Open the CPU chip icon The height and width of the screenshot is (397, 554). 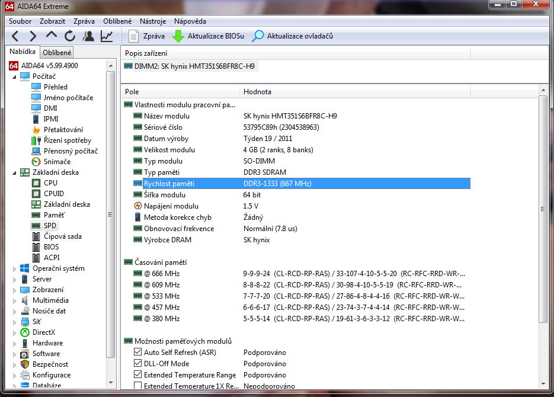point(36,183)
